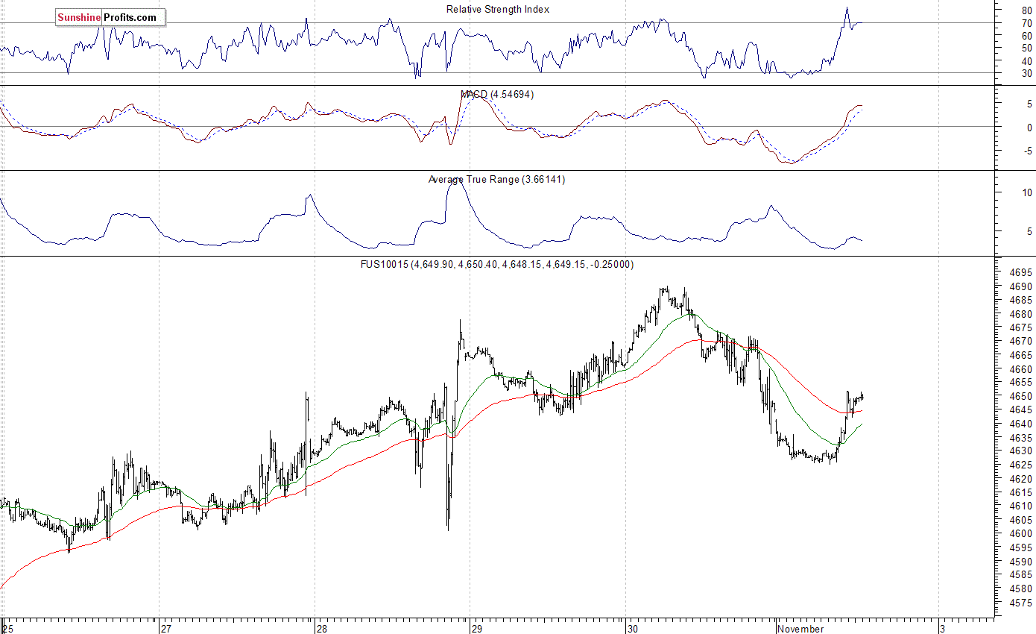Click price axis label 4600
Screen dimensions: 1036x634
pyautogui.click(x=1021, y=534)
